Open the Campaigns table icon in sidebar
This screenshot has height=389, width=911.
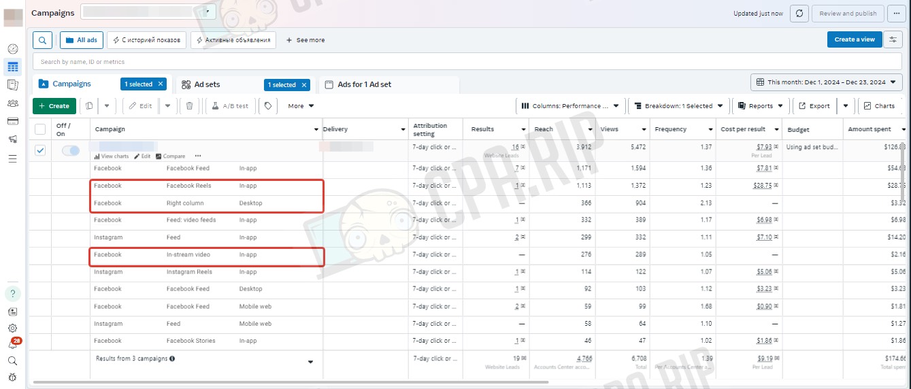[x=12, y=67]
